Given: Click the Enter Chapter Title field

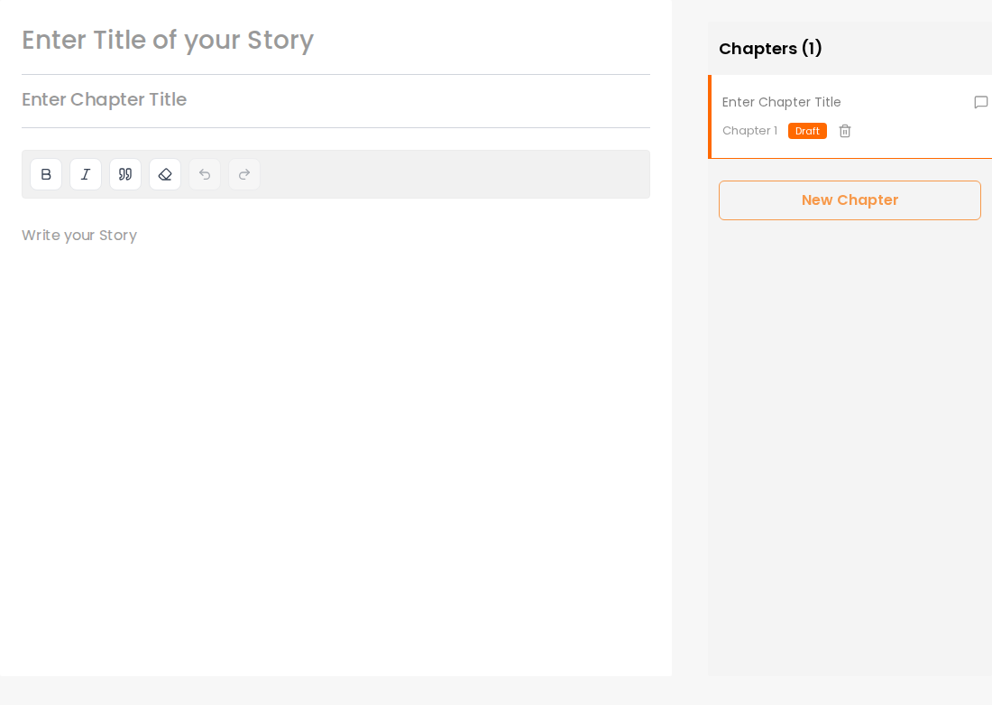Looking at the screenshot, I should [x=336, y=99].
